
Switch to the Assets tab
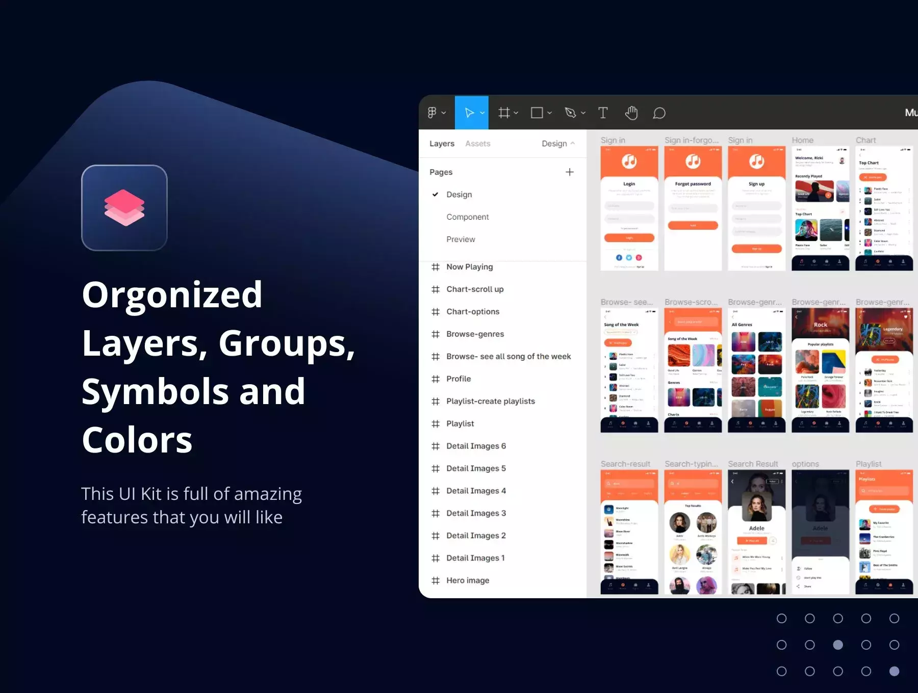coord(477,144)
